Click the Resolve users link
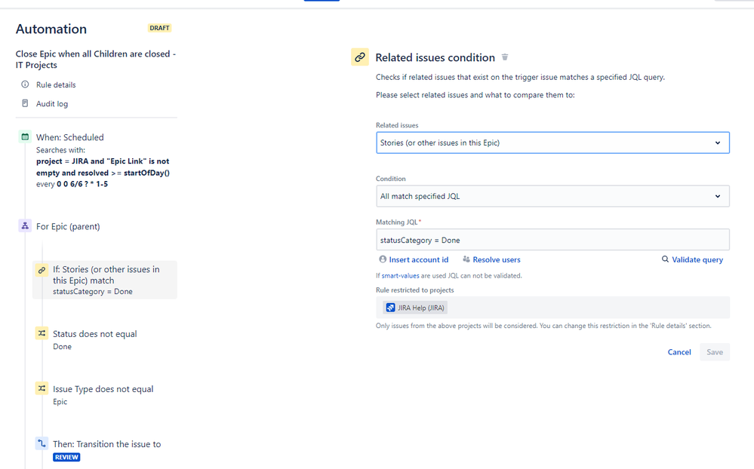This screenshot has width=754, height=469. pos(497,259)
